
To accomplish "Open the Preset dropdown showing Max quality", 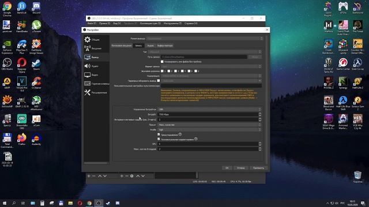I will [209, 125].
